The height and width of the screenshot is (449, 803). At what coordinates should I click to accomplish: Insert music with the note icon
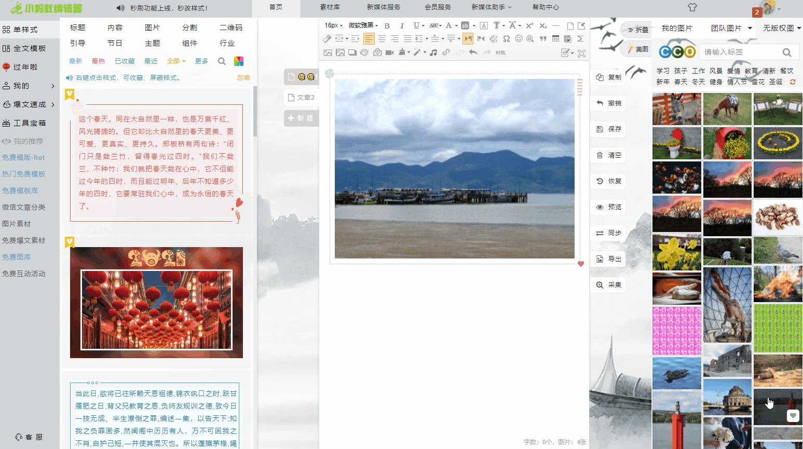pyautogui.click(x=433, y=52)
